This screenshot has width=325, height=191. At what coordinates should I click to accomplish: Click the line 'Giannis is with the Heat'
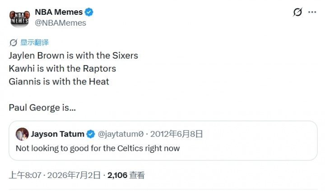(59, 81)
